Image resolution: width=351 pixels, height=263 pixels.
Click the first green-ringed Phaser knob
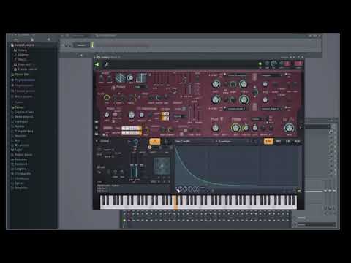tap(235, 128)
